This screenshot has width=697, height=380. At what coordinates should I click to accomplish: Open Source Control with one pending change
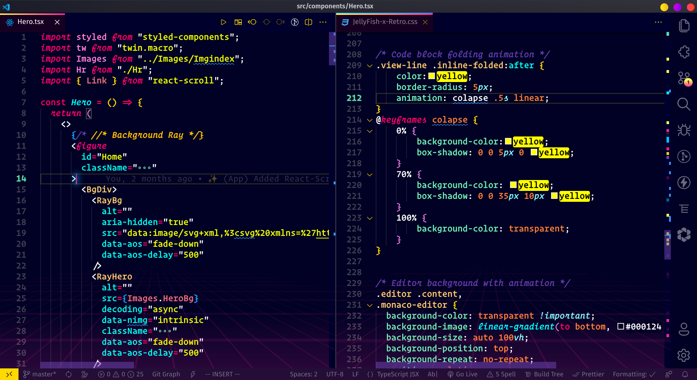click(x=684, y=78)
